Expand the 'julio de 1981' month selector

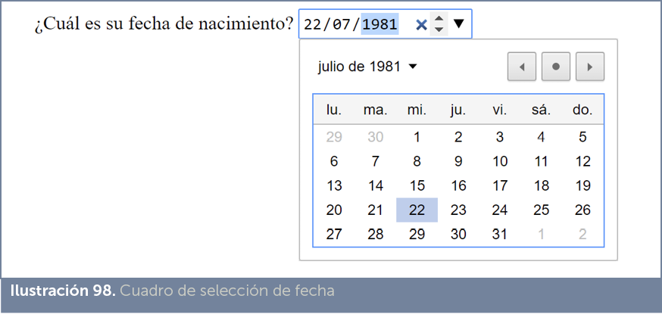coord(368,67)
